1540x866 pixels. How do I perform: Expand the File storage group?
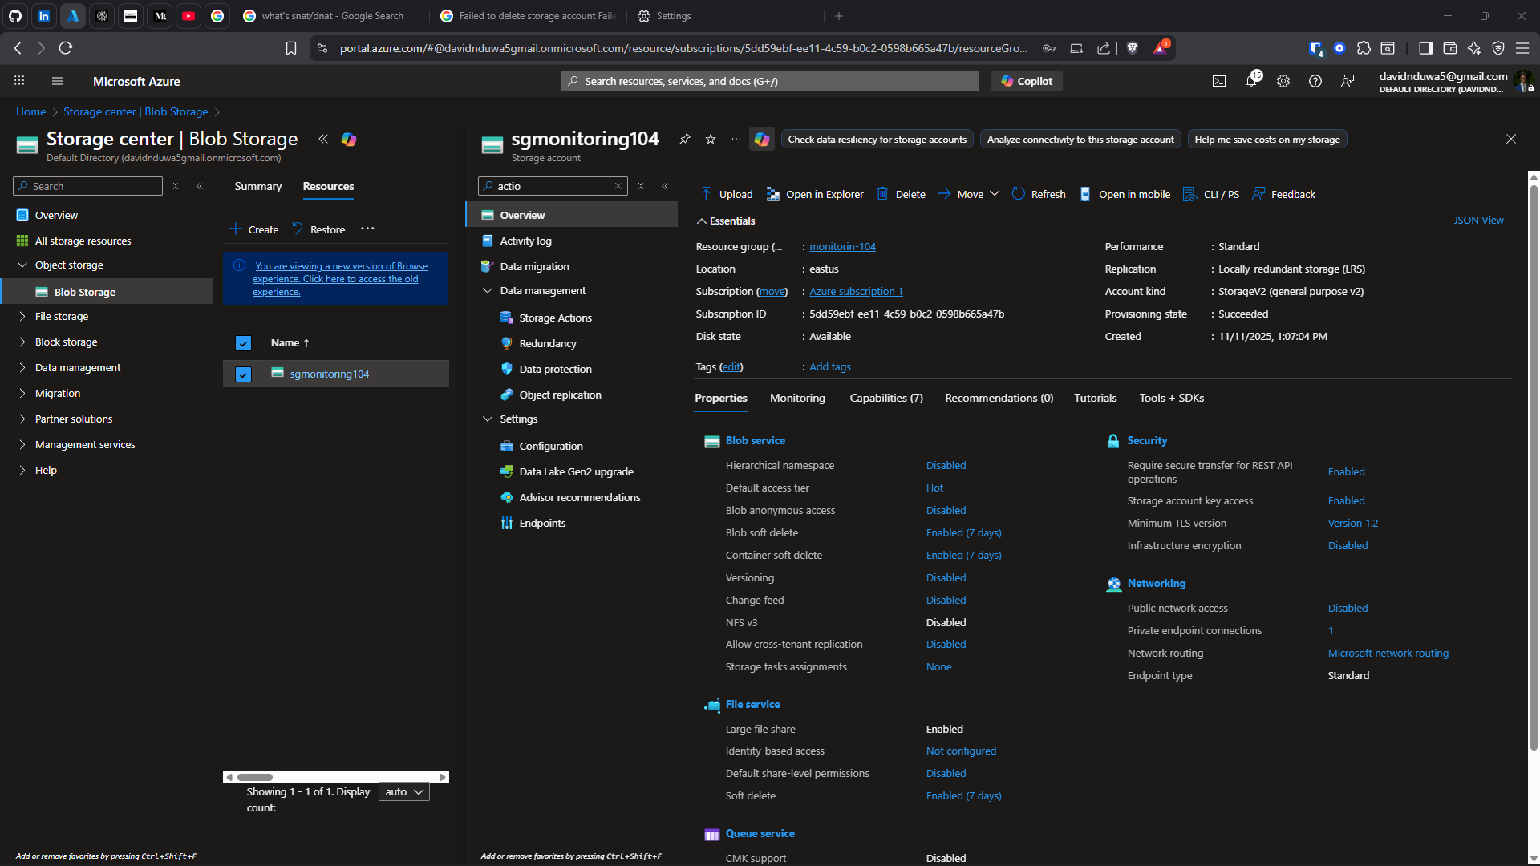[x=22, y=316]
